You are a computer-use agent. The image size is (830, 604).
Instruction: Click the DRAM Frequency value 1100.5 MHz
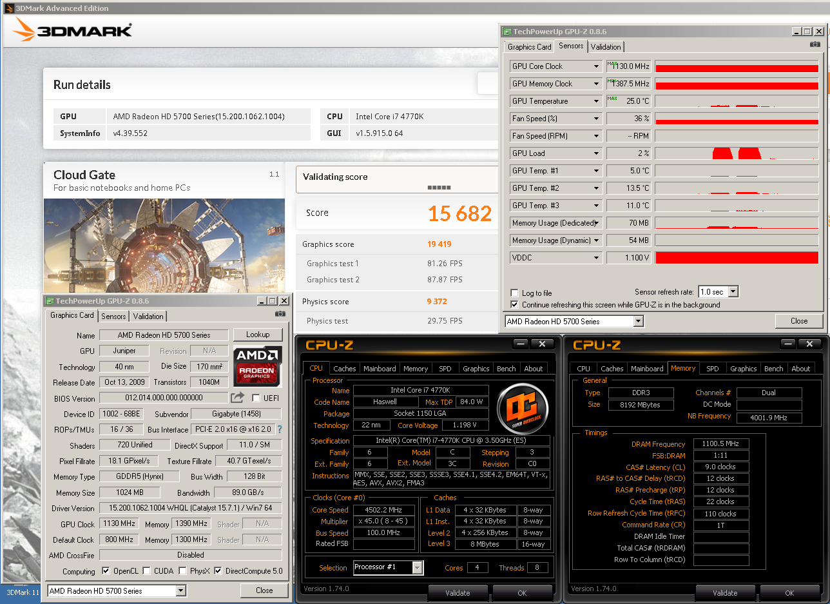click(x=721, y=443)
